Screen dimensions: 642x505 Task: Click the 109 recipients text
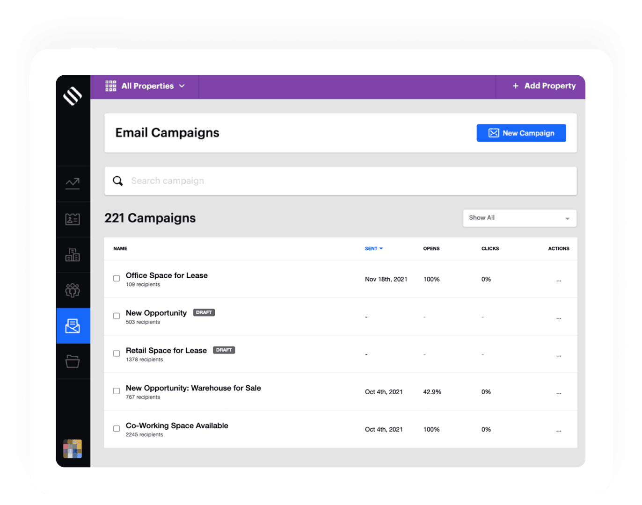(143, 284)
